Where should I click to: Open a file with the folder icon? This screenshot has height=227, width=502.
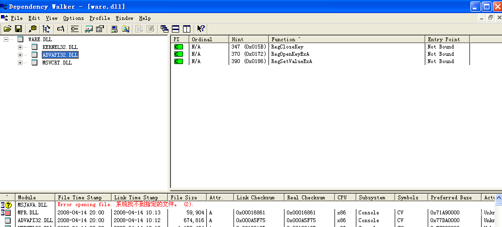pyautogui.click(x=7, y=29)
